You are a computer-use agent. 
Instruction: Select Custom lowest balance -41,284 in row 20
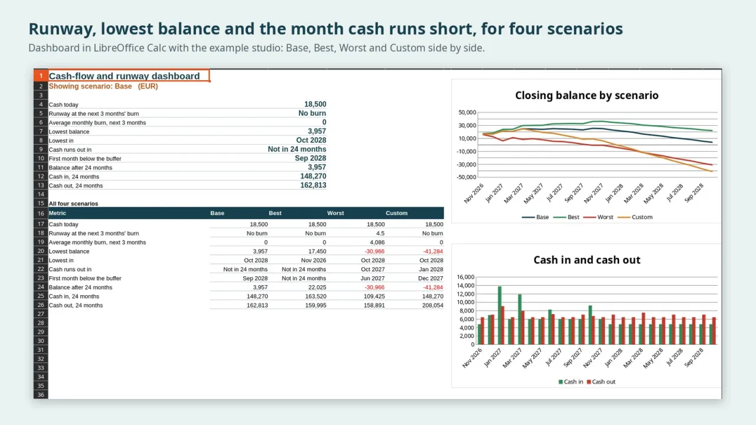433,251
